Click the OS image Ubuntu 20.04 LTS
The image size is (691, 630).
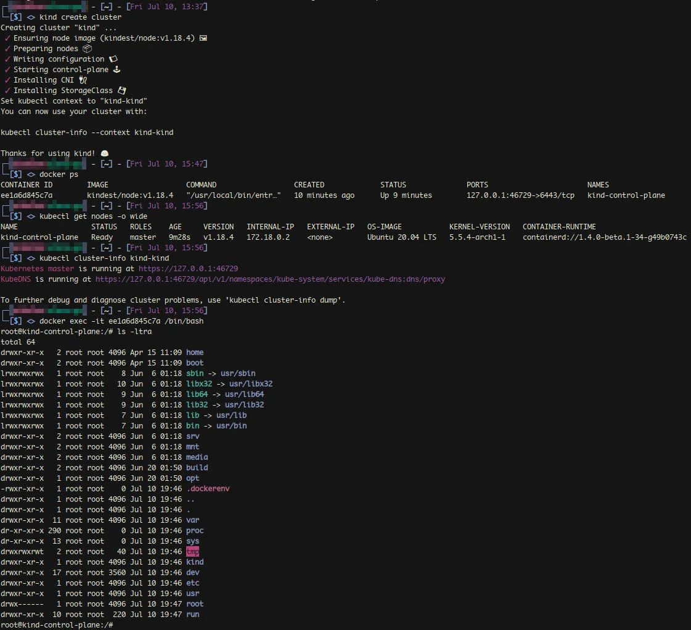(401, 237)
